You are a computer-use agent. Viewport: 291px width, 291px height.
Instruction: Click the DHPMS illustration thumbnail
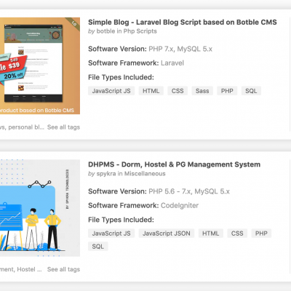pyautogui.click(x=40, y=208)
